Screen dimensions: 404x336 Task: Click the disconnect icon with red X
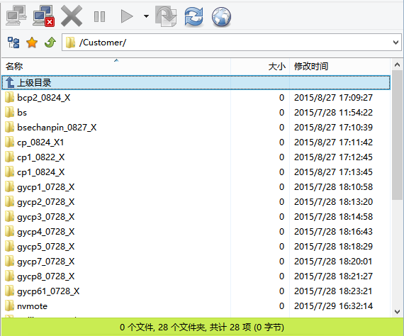click(x=43, y=16)
